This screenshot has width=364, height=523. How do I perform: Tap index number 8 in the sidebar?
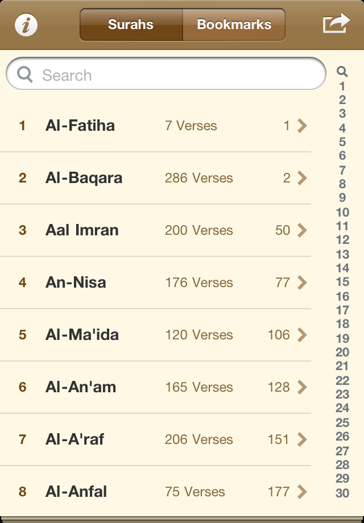pyautogui.click(x=342, y=184)
